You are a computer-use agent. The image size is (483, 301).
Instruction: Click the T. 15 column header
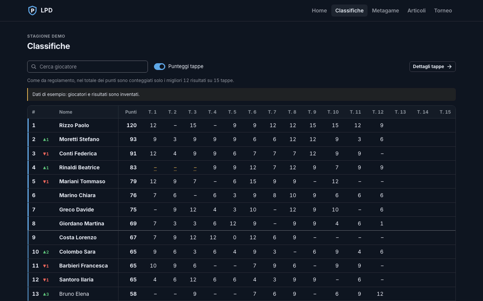pos(445,112)
